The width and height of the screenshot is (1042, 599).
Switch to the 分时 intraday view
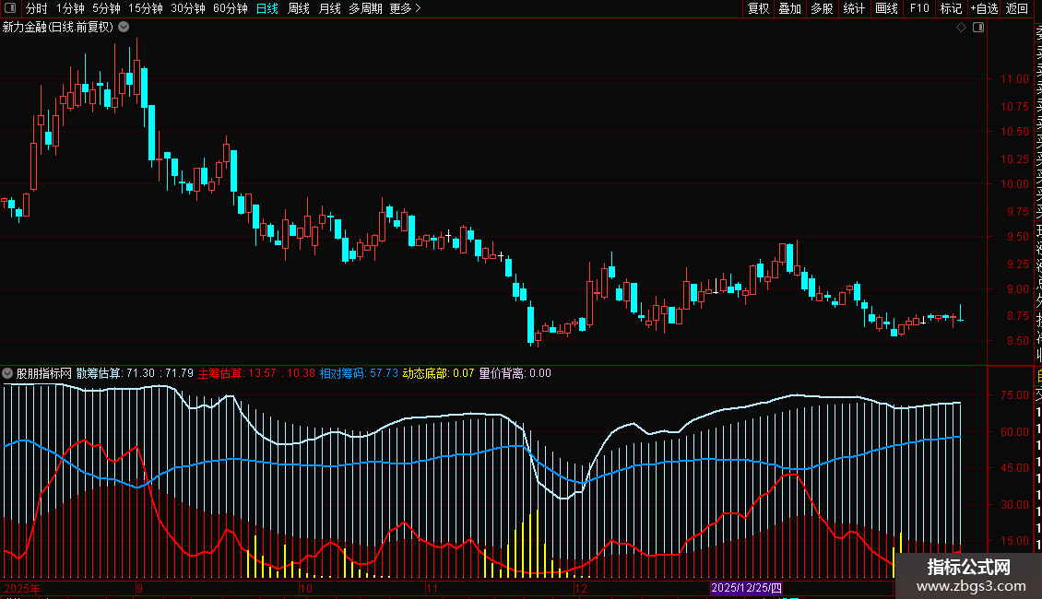click(x=36, y=9)
